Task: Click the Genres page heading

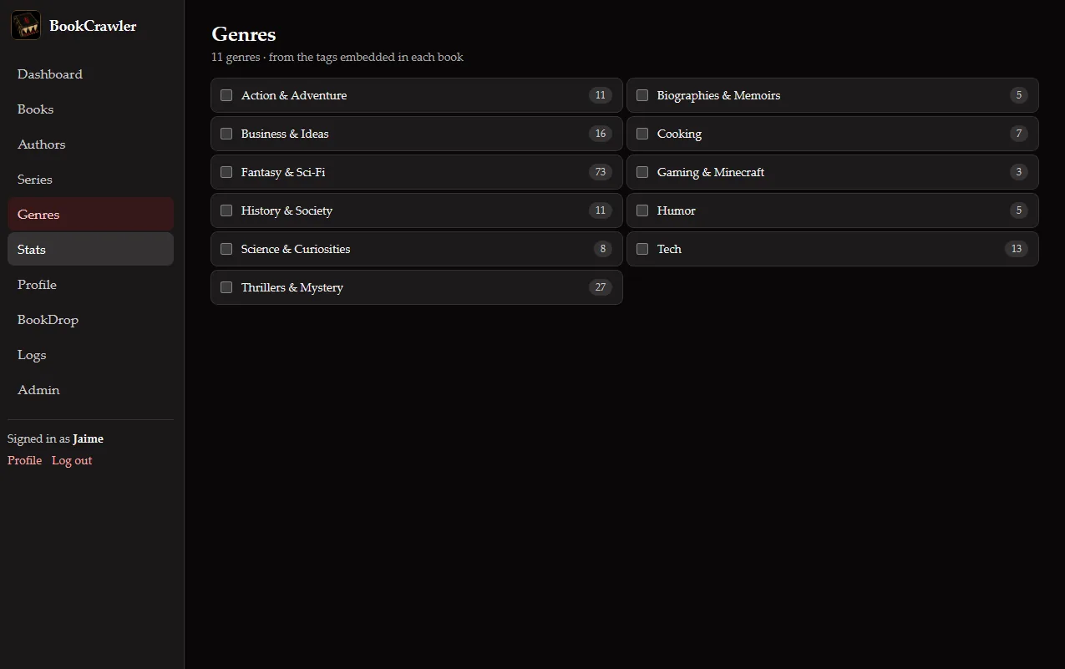Action: tap(244, 34)
